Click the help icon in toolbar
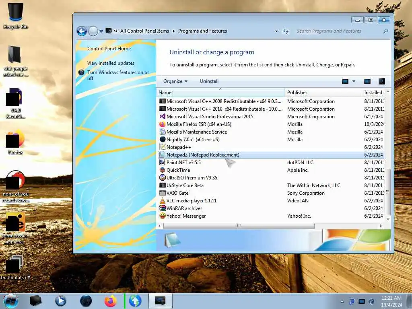412x309 pixels. pos(381,81)
